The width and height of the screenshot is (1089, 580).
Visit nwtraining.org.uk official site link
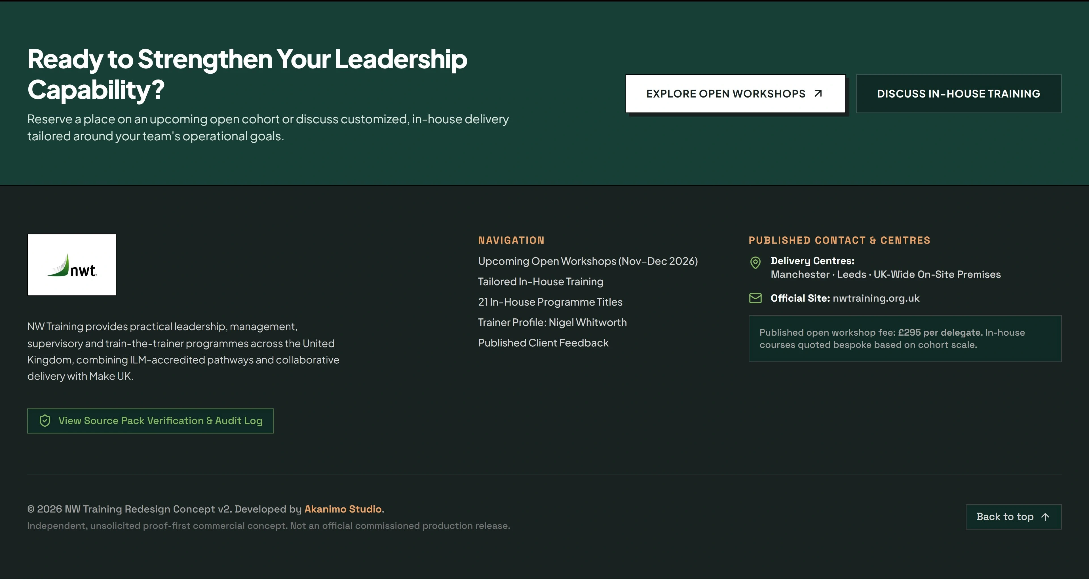click(x=876, y=298)
